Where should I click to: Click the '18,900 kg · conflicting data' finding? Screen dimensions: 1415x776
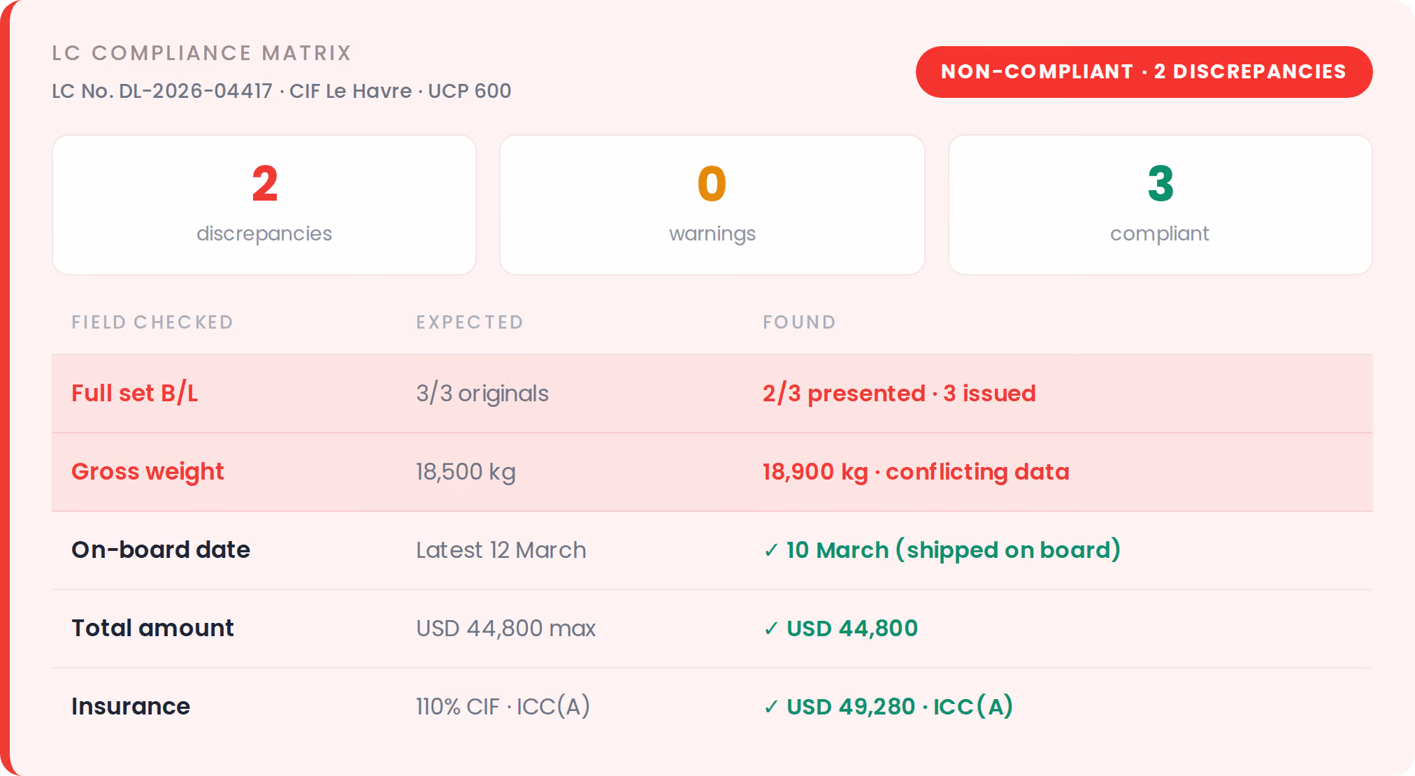point(916,472)
